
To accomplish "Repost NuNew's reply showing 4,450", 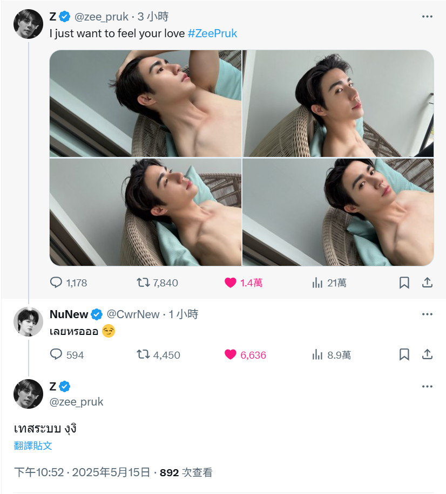I will point(143,354).
